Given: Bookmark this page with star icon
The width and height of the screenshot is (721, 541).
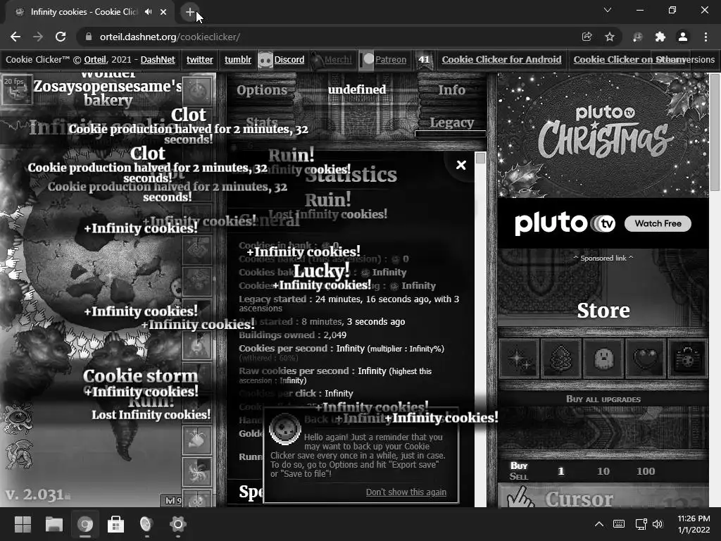Looking at the screenshot, I should (610, 37).
